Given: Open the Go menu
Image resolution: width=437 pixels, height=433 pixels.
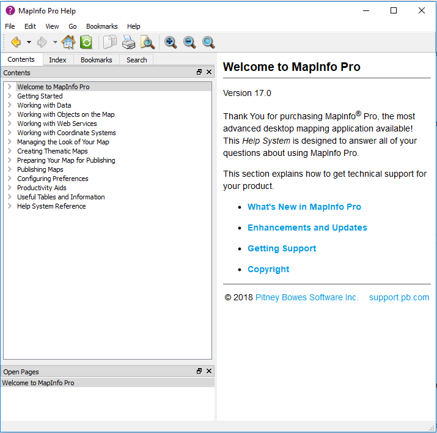Looking at the screenshot, I should pyautogui.click(x=73, y=26).
